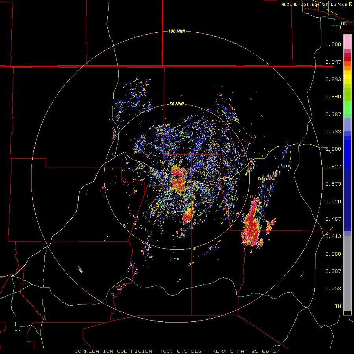This screenshot has height=354, width=354.
Task: Click the 0.947 legend value
Action: [x=333, y=62]
